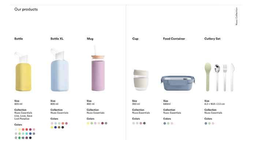Select the olive brown Bottle XL swatch
Viewport: 256px width, 148px height.
[59, 127]
